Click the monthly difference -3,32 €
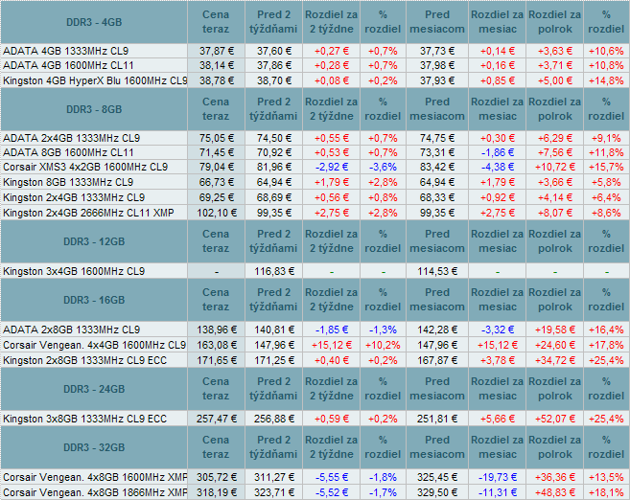 point(498,330)
